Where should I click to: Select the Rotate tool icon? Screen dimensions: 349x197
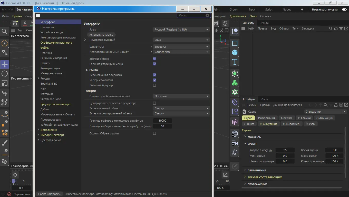pos(5,74)
